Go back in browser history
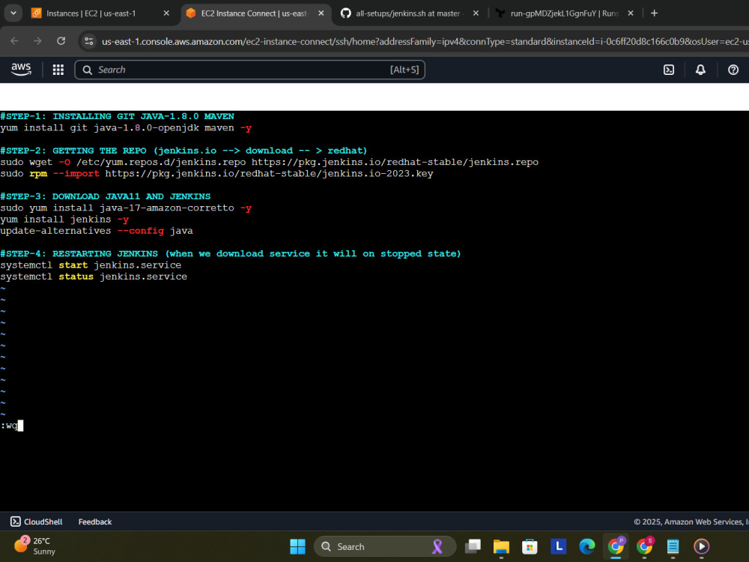This screenshot has width=749, height=562. (x=14, y=41)
